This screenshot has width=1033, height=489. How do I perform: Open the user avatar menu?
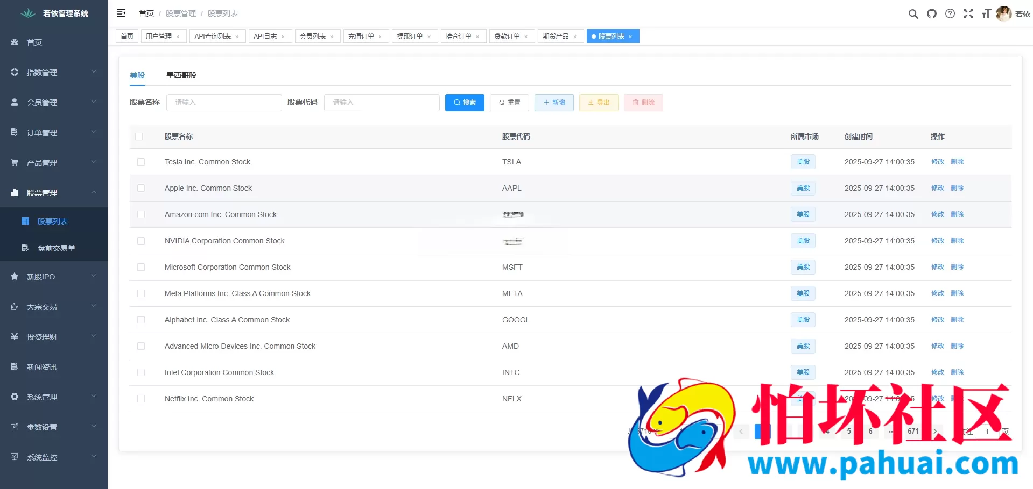(1003, 13)
